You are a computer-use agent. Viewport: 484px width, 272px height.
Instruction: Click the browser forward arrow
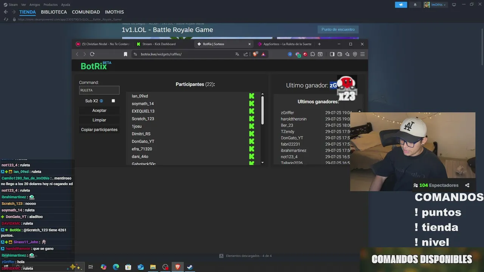84,54
